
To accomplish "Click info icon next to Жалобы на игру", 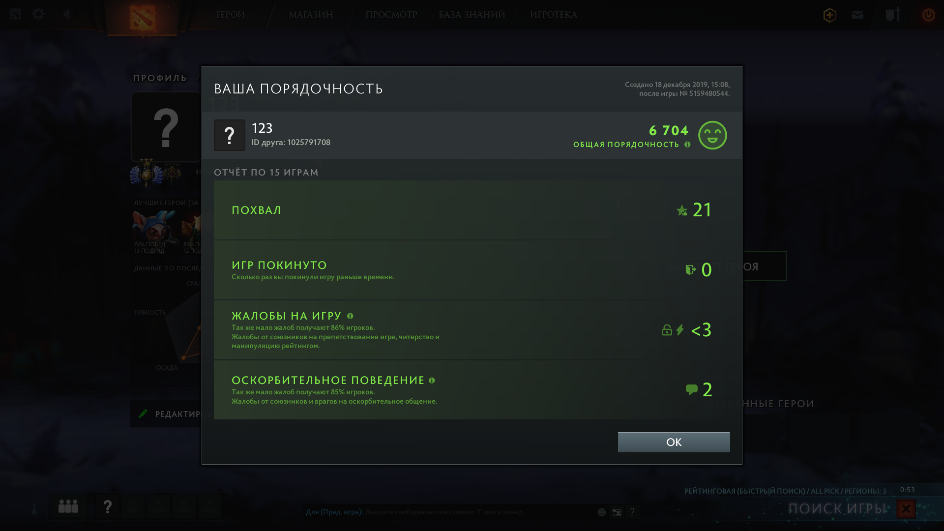I will point(350,316).
